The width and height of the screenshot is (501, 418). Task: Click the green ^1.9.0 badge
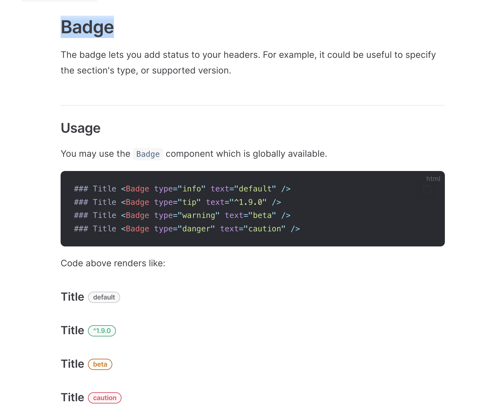pos(102,331)
